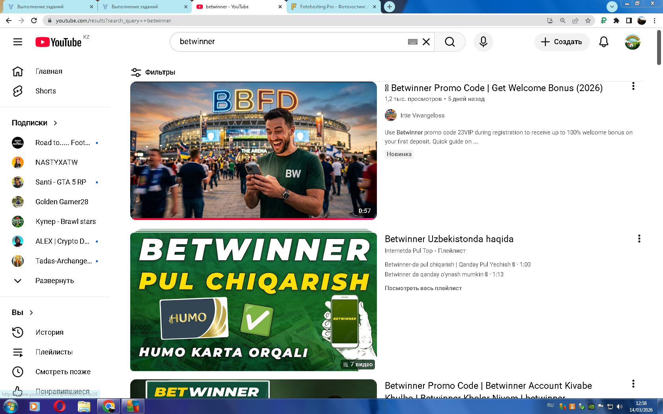The width and height of the screenshot is (663, 414).
Task: Open the Вы section arrow
Action: point(31,313)
